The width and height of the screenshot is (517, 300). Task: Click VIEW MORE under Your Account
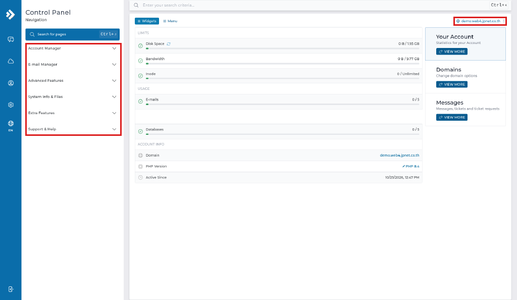pyautogui.click(x=452, y=52)
